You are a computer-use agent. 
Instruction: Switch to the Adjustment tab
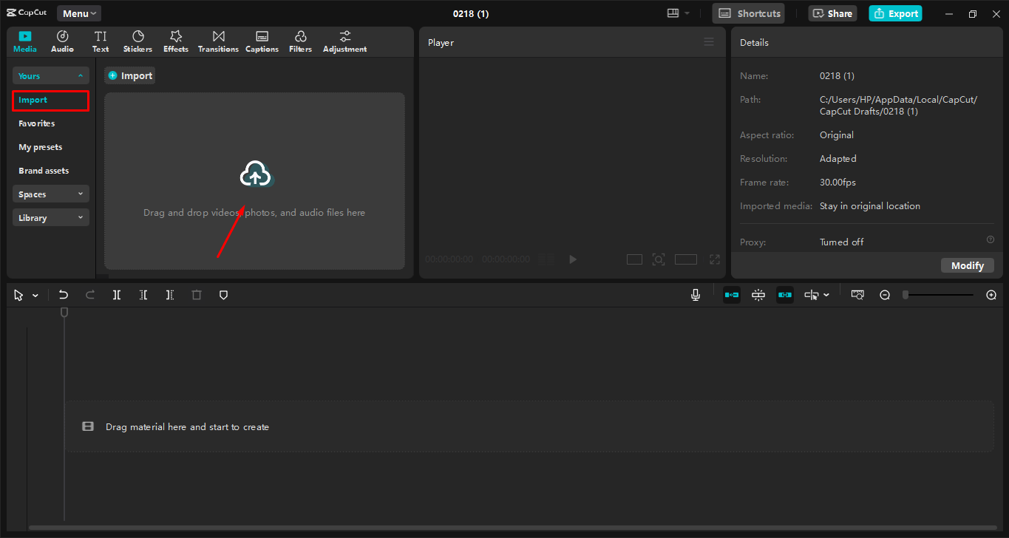point(344,41)
